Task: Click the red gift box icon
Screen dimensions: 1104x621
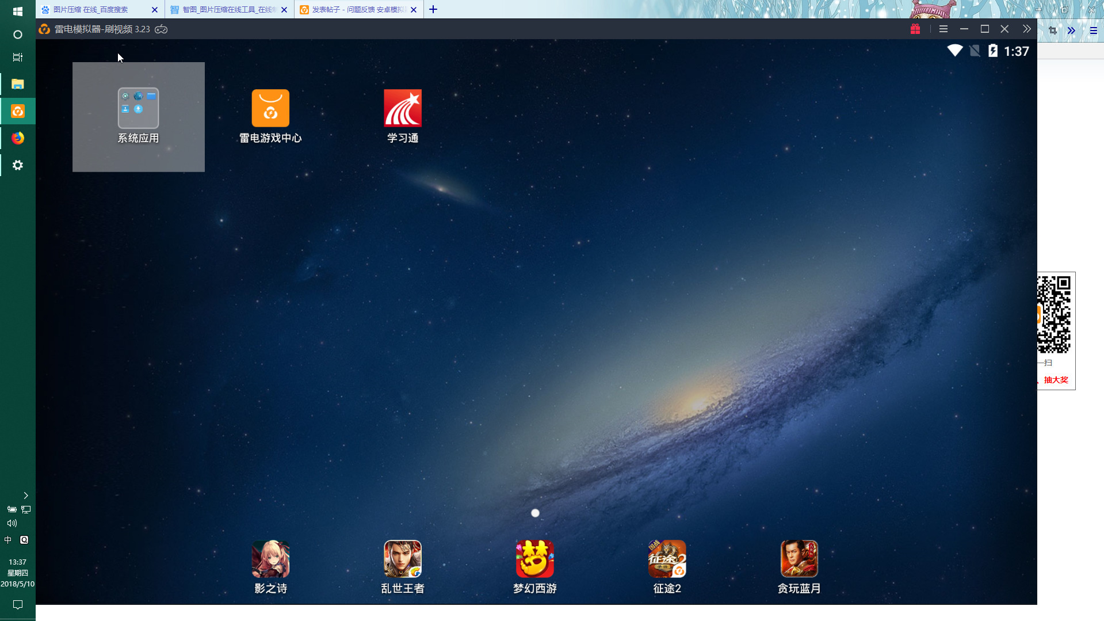Action: (x=915, y=29)
